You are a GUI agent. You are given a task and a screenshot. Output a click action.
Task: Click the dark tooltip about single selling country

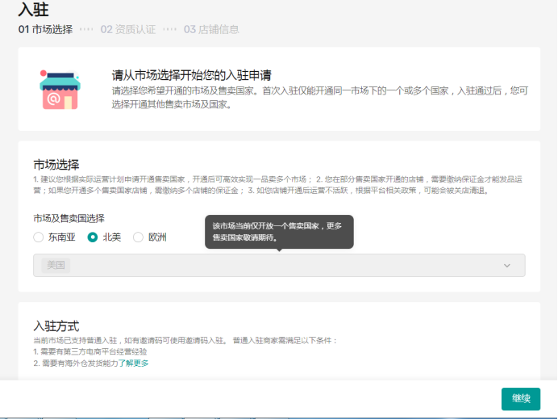pos(278,232)
